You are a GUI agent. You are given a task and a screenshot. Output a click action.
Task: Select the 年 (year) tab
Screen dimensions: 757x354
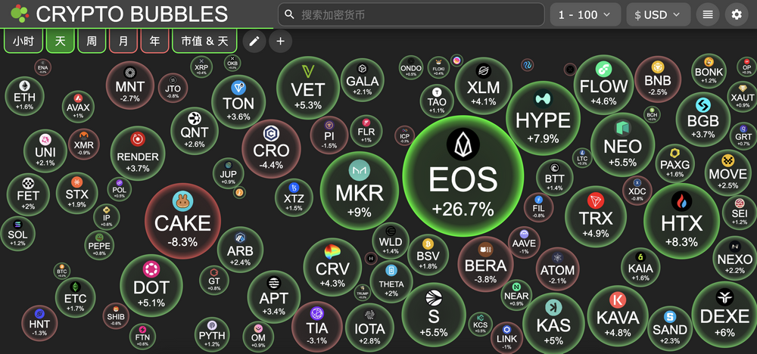[x=154, y=41]
